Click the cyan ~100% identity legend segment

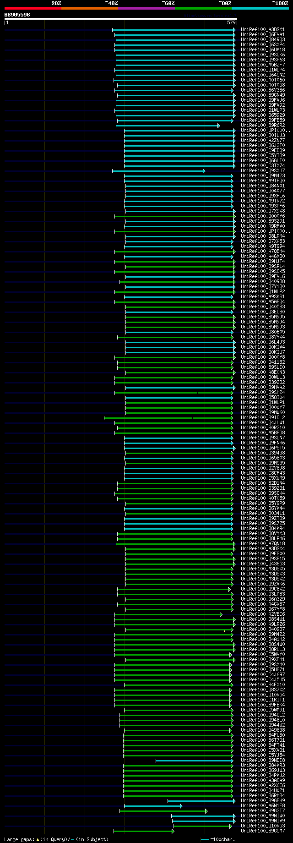[x=260, y=8]
